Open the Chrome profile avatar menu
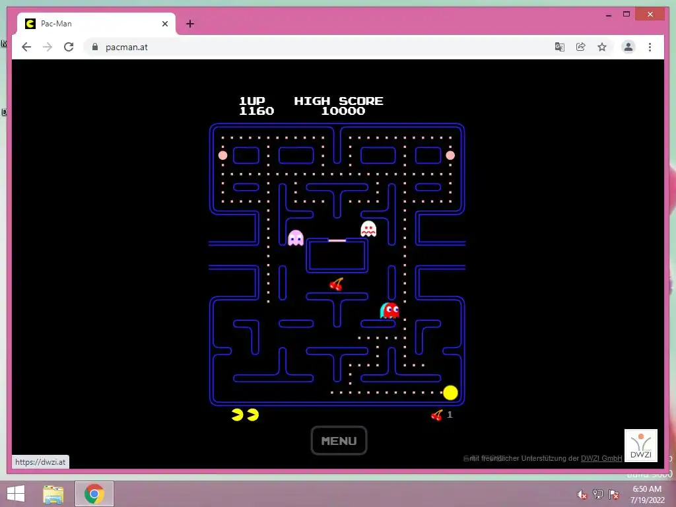 [628, 47]
